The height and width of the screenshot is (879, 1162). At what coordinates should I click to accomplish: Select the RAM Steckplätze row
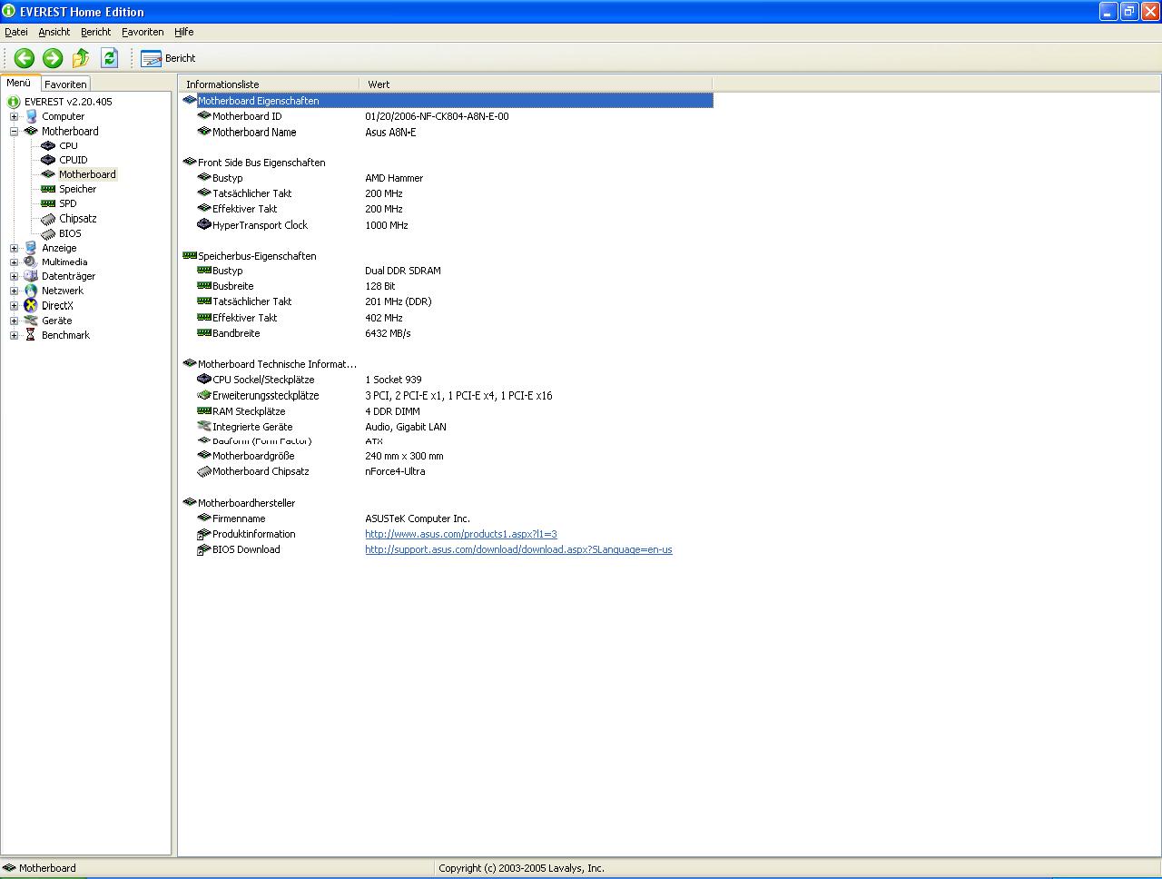click(x=447, y=411)
